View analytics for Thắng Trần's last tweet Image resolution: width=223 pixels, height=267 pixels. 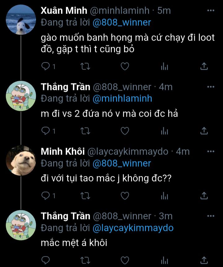coord(164,260)
